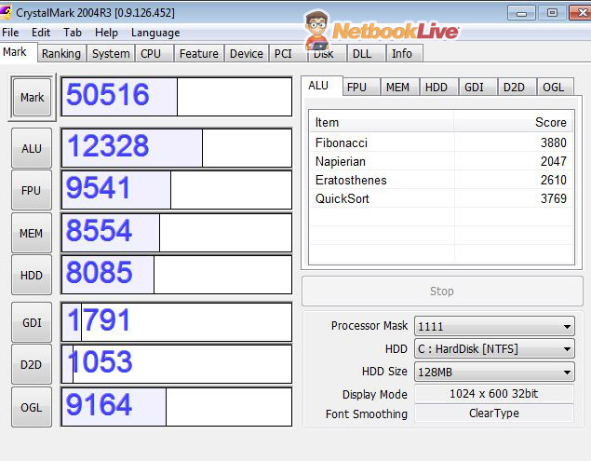
Task: Select the Fibonacci result row
Action: pos(441,142)
